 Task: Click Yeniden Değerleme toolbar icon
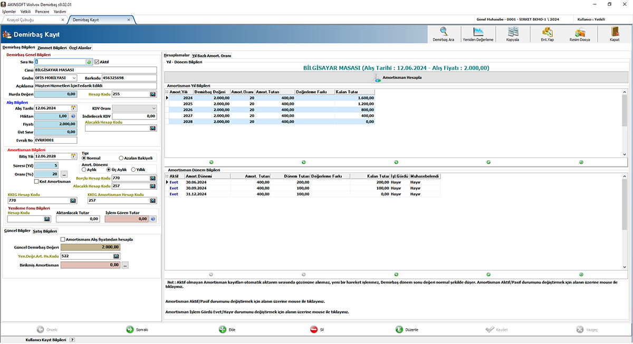pyautogui.click(x=478, y=34)
